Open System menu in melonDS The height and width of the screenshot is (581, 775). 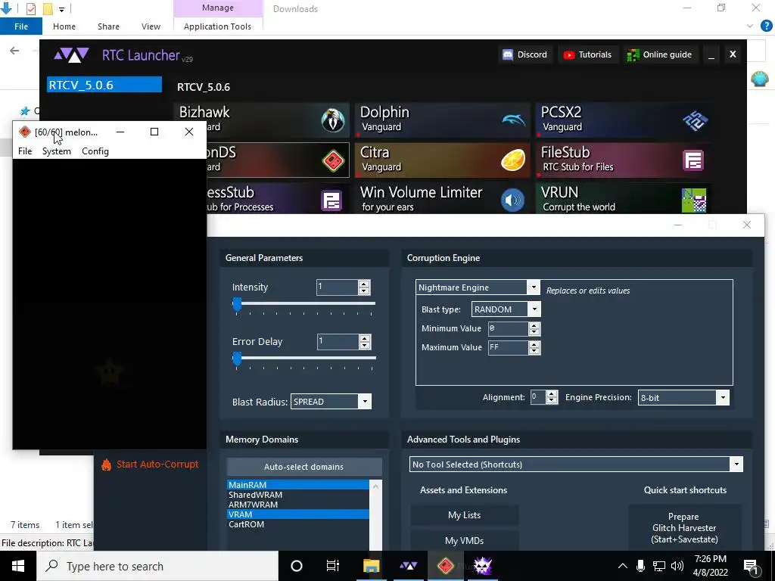click(x=56, y=151)
